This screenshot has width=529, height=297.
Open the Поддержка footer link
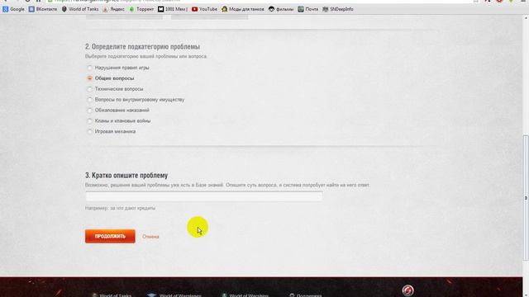point(306,295)
